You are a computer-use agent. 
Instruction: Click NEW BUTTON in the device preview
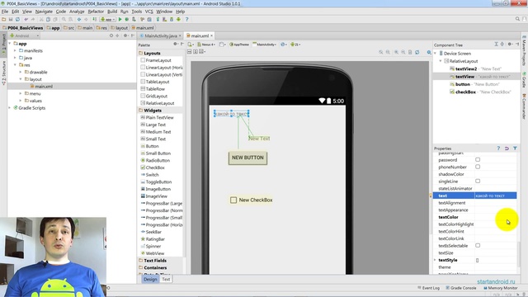[247, 158]
